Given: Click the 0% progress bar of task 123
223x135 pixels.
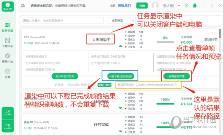Looking at the screenshot, I should [165, 42].
